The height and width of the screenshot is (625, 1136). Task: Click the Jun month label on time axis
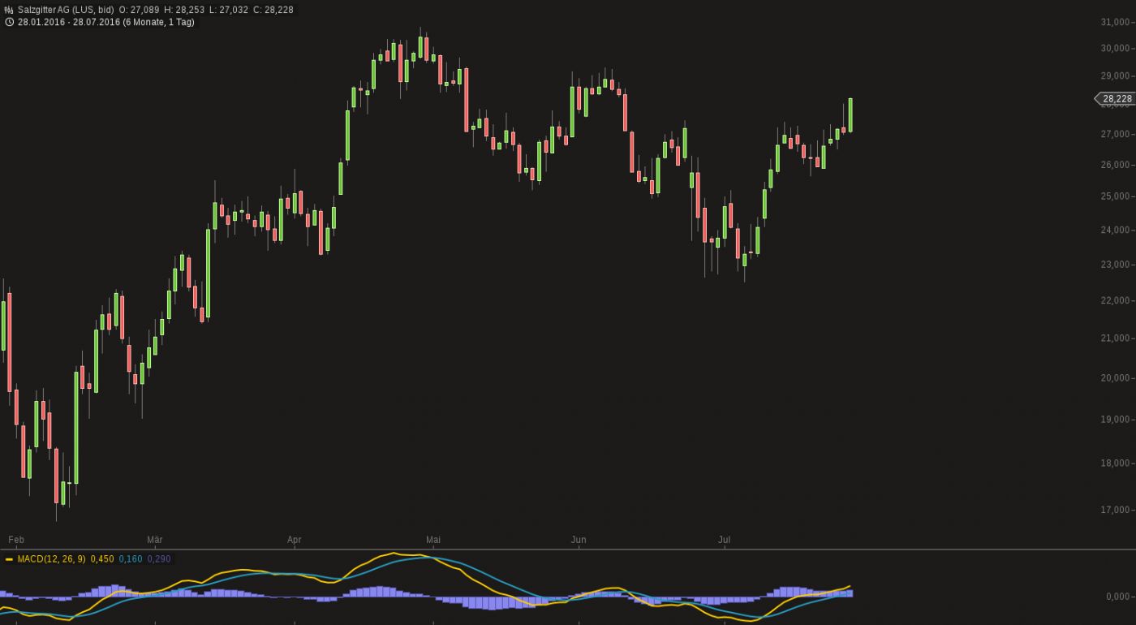(579, 540)
